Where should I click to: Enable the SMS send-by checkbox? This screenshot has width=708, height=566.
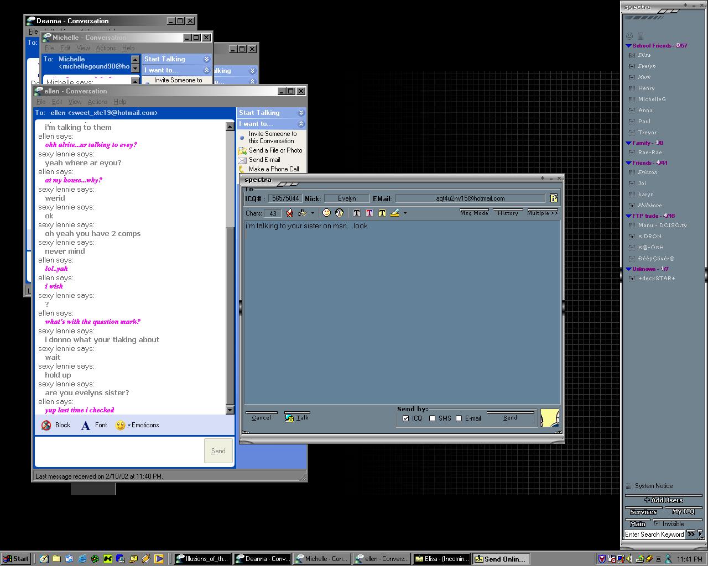[433, 418]
